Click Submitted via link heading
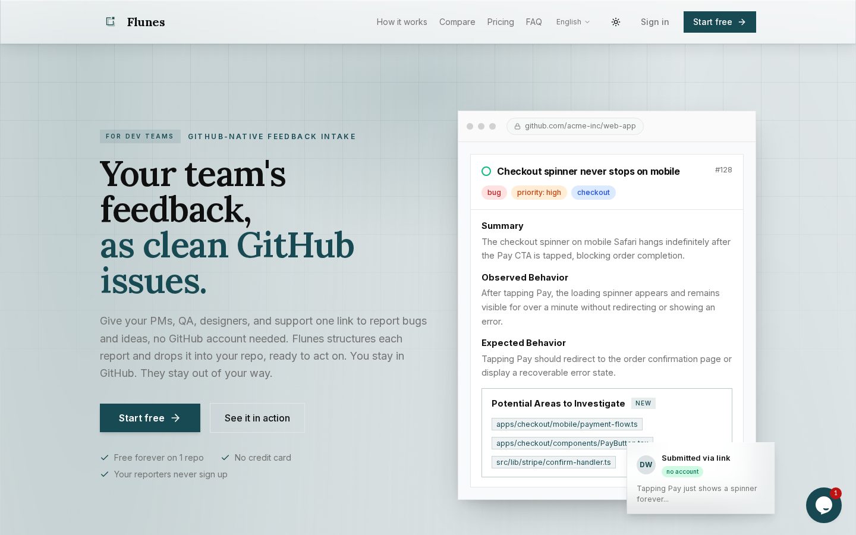 pyautogui.click(x=695, y=458)
